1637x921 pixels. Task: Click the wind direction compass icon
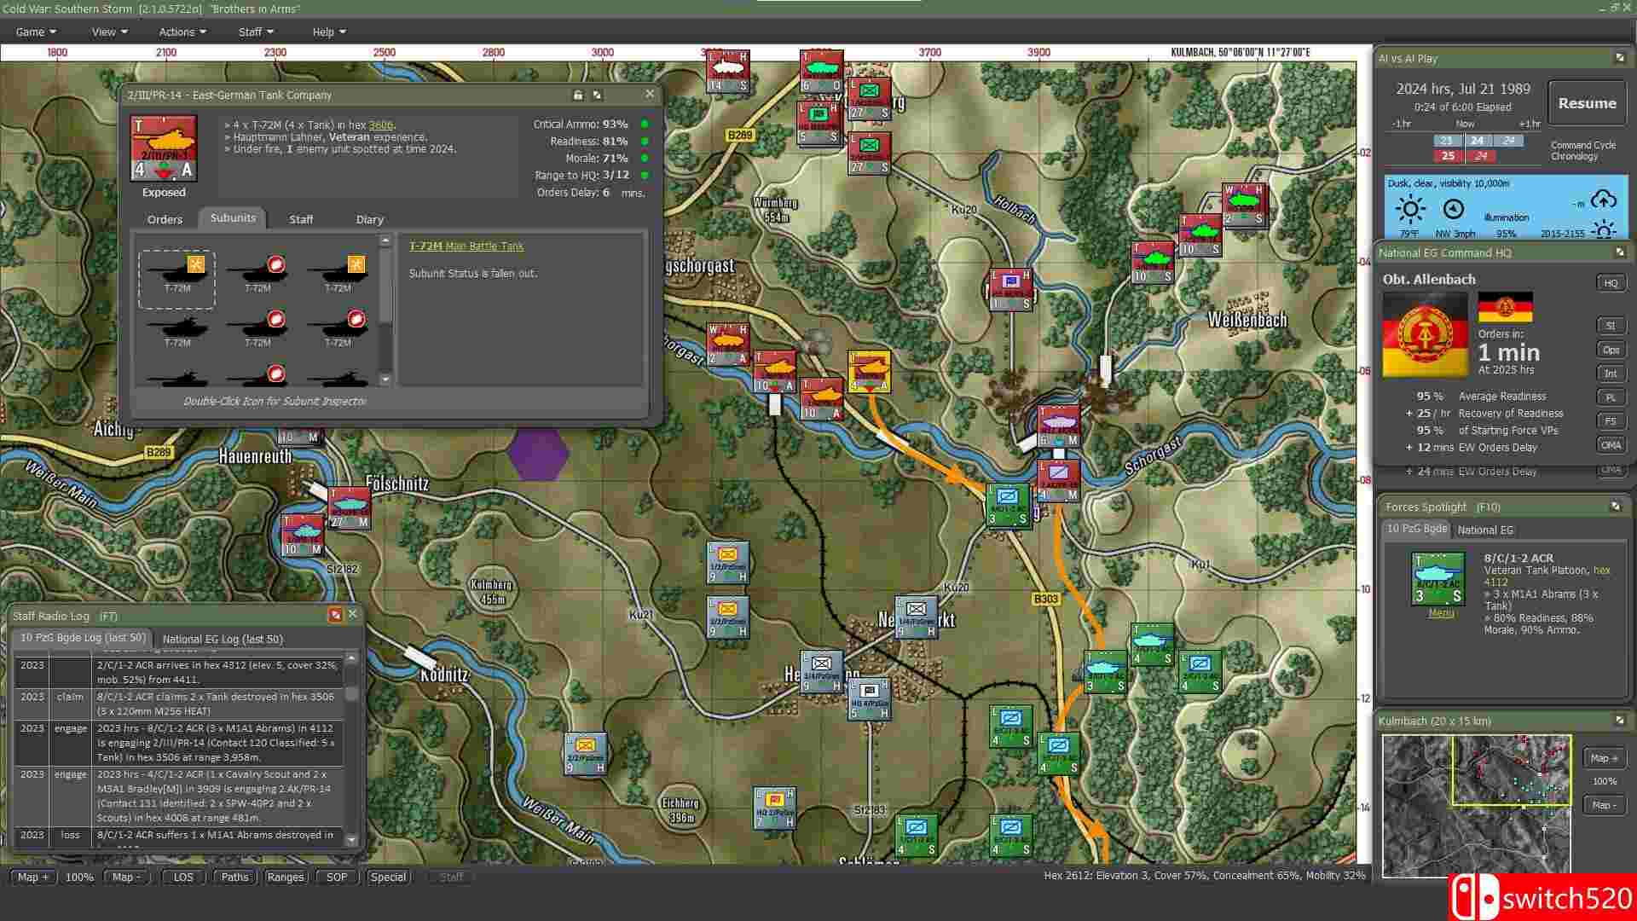pyautogui.click(x=1453, y=209)
